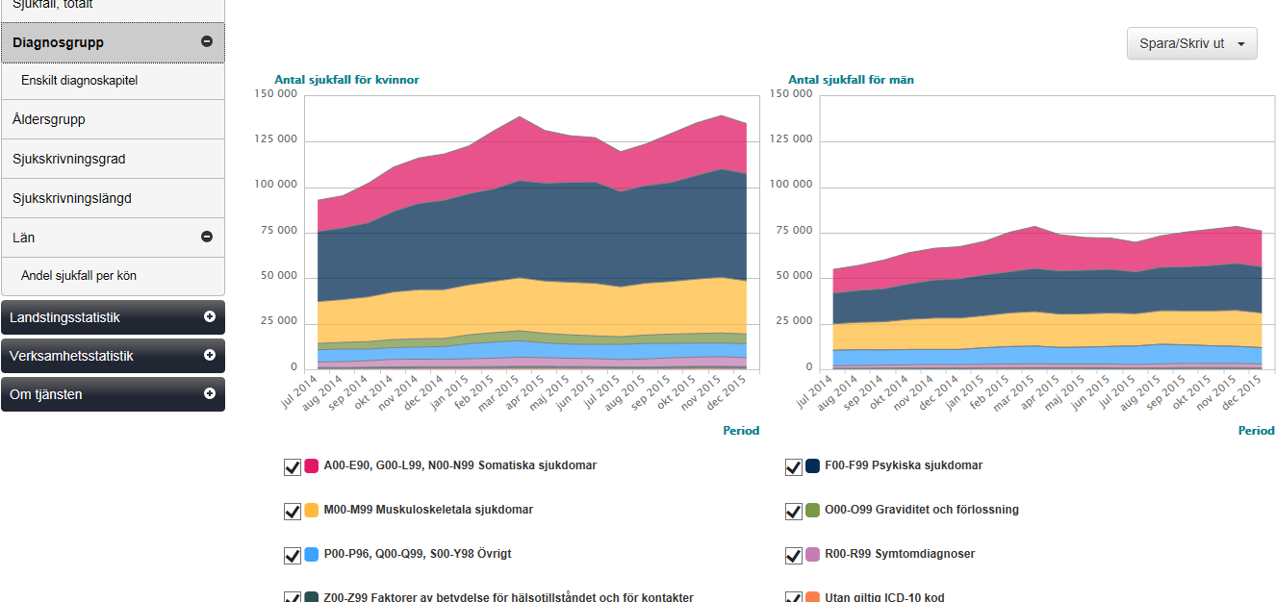Click Period label under the women's chart
1276x602 pixels.
click(x=741, y=431)
